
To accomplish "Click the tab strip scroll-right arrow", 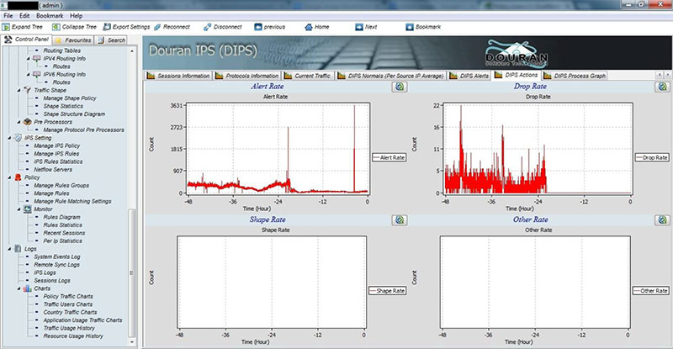I will click(x=667, y=75).
